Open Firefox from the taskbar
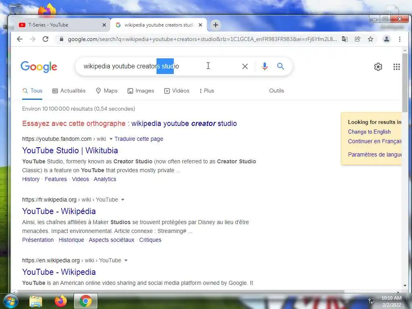The image size is (412, 309). tap(61, 301)
